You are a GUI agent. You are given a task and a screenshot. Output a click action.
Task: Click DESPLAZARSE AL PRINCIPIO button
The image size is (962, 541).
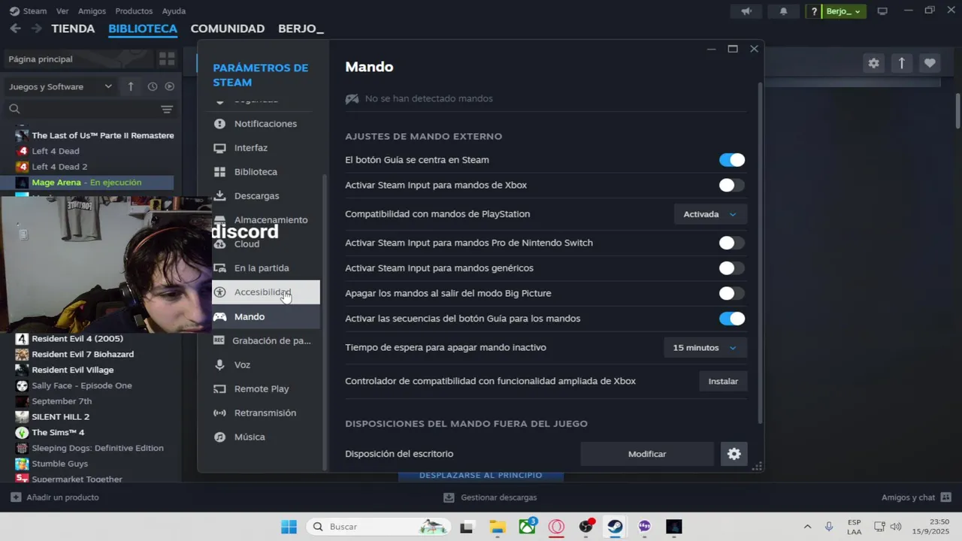(481, 475)
